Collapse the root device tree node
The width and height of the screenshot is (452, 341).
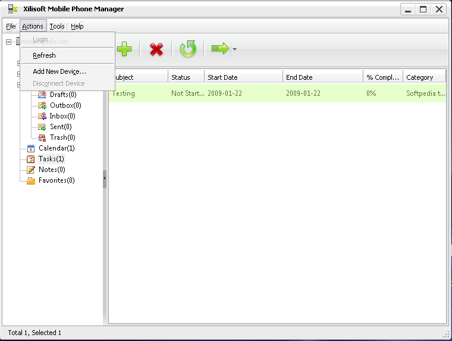tap(9, 42)
